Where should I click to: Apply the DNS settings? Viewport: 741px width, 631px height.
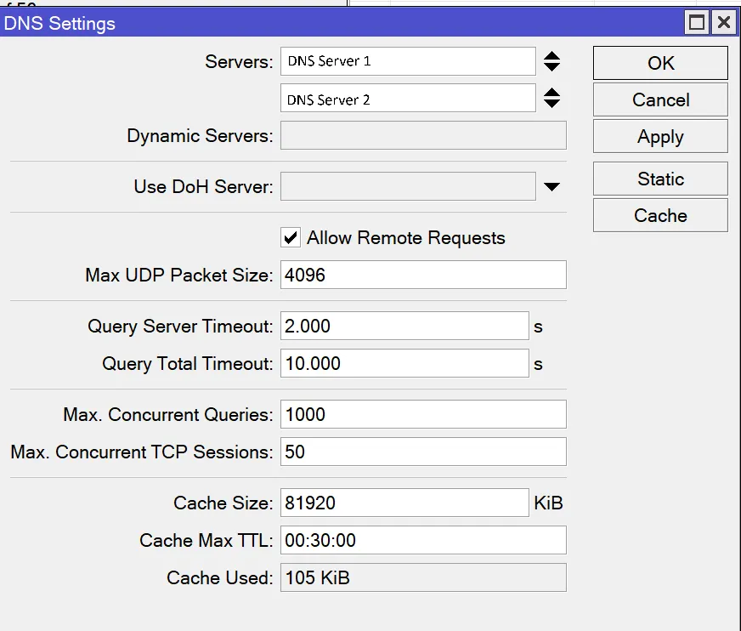click(660, 136)
